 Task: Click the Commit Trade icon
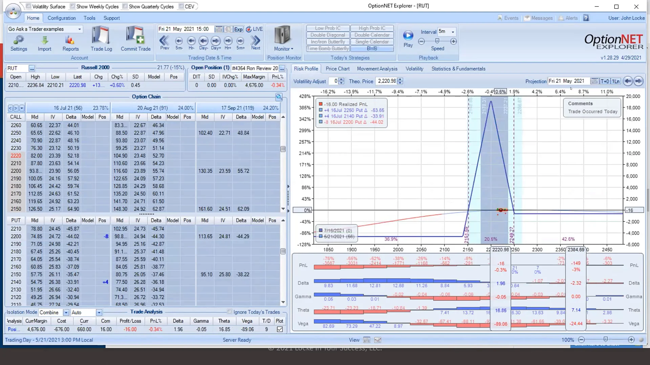click(136, 39)
